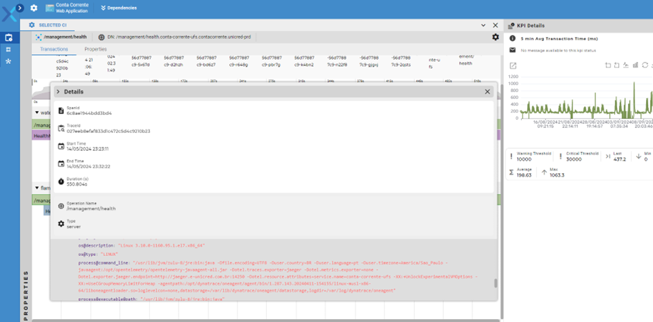Close the Details popup
This screenshot has height=322, width=653.
[x=487, y=92]
